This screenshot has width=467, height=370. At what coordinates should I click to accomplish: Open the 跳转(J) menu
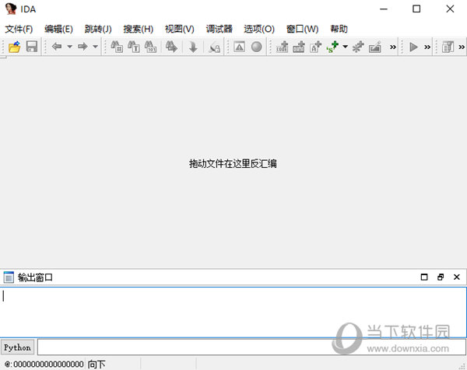pyautogui.click(x=98, y=29)
